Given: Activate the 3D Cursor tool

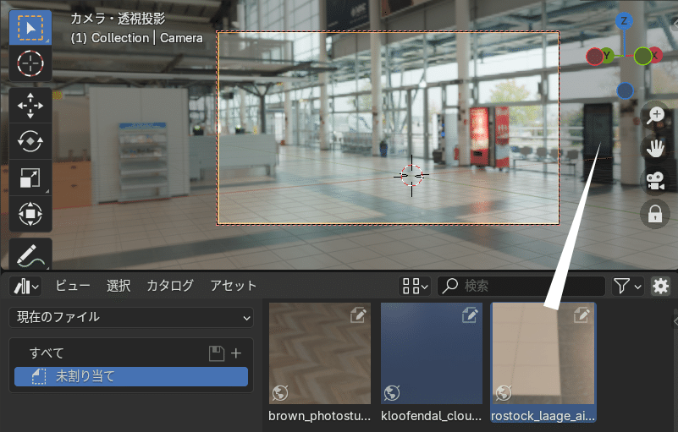Looking at the screenshot, I should [30, 63].
